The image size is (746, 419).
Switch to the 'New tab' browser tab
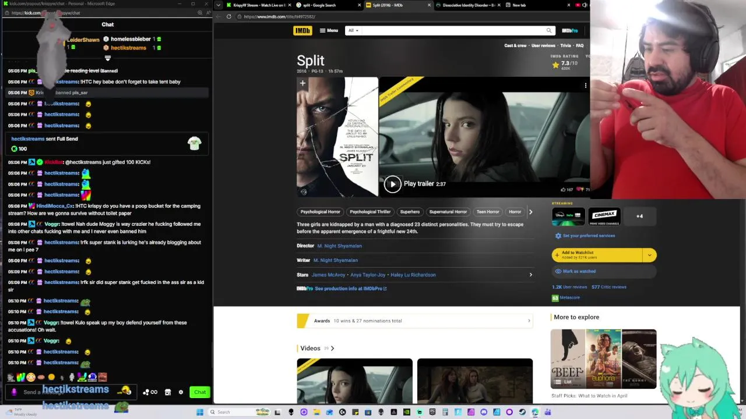536,5
